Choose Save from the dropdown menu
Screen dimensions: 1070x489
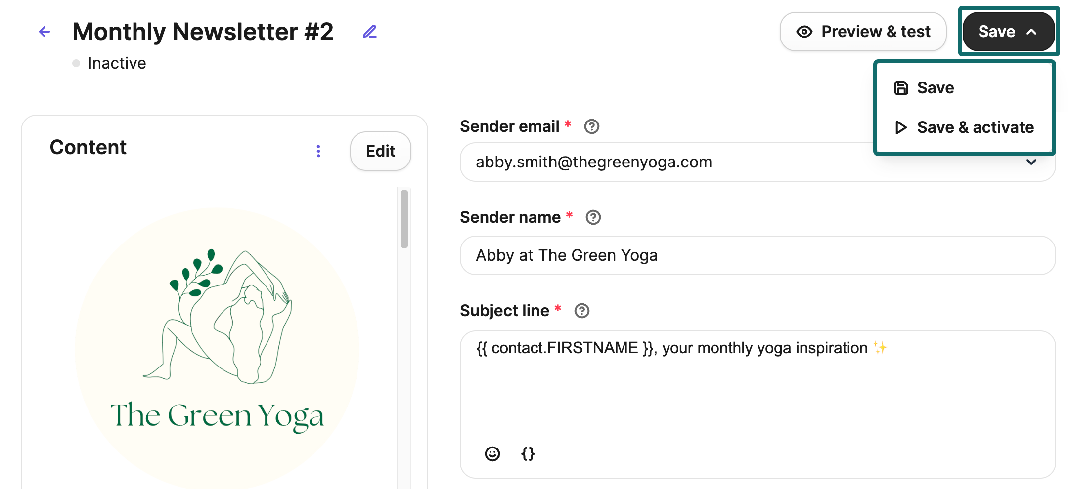click(x=935, y=88)
